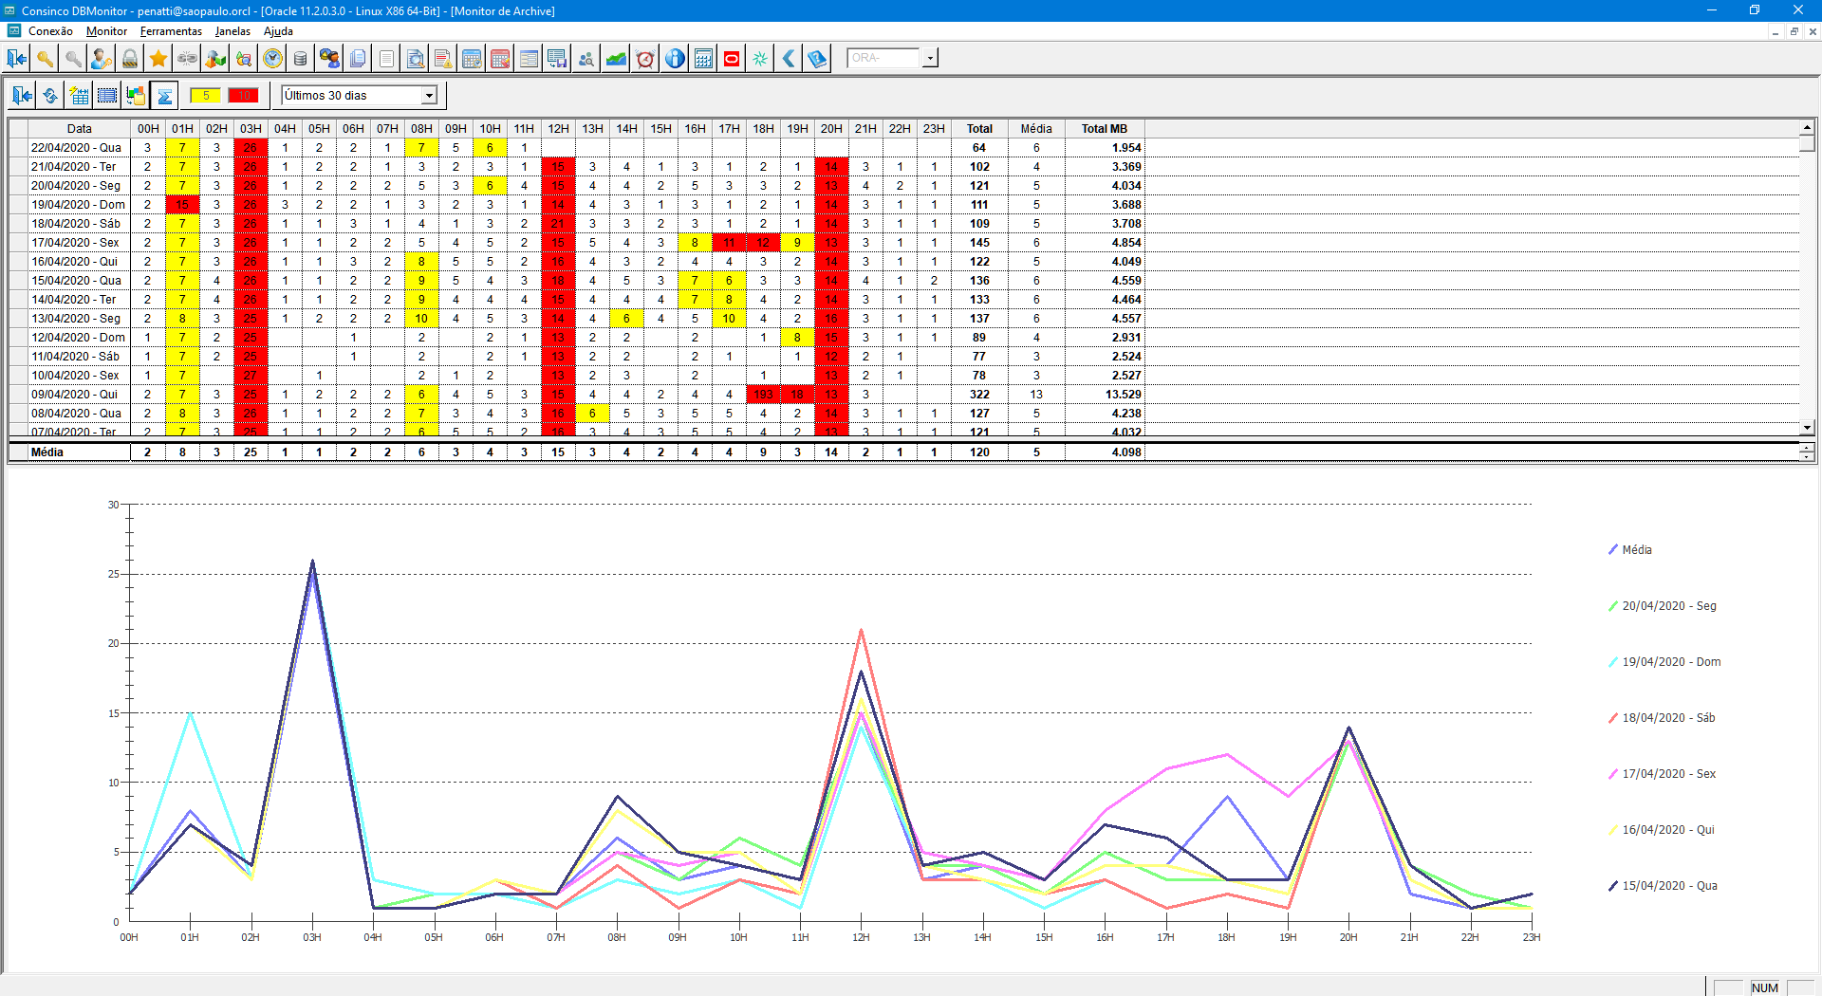Click the ORA- input field

(884, 59)
